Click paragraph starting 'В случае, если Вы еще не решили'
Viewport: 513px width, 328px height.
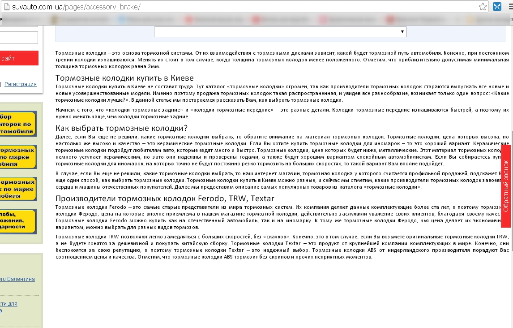tap(278, 181)
